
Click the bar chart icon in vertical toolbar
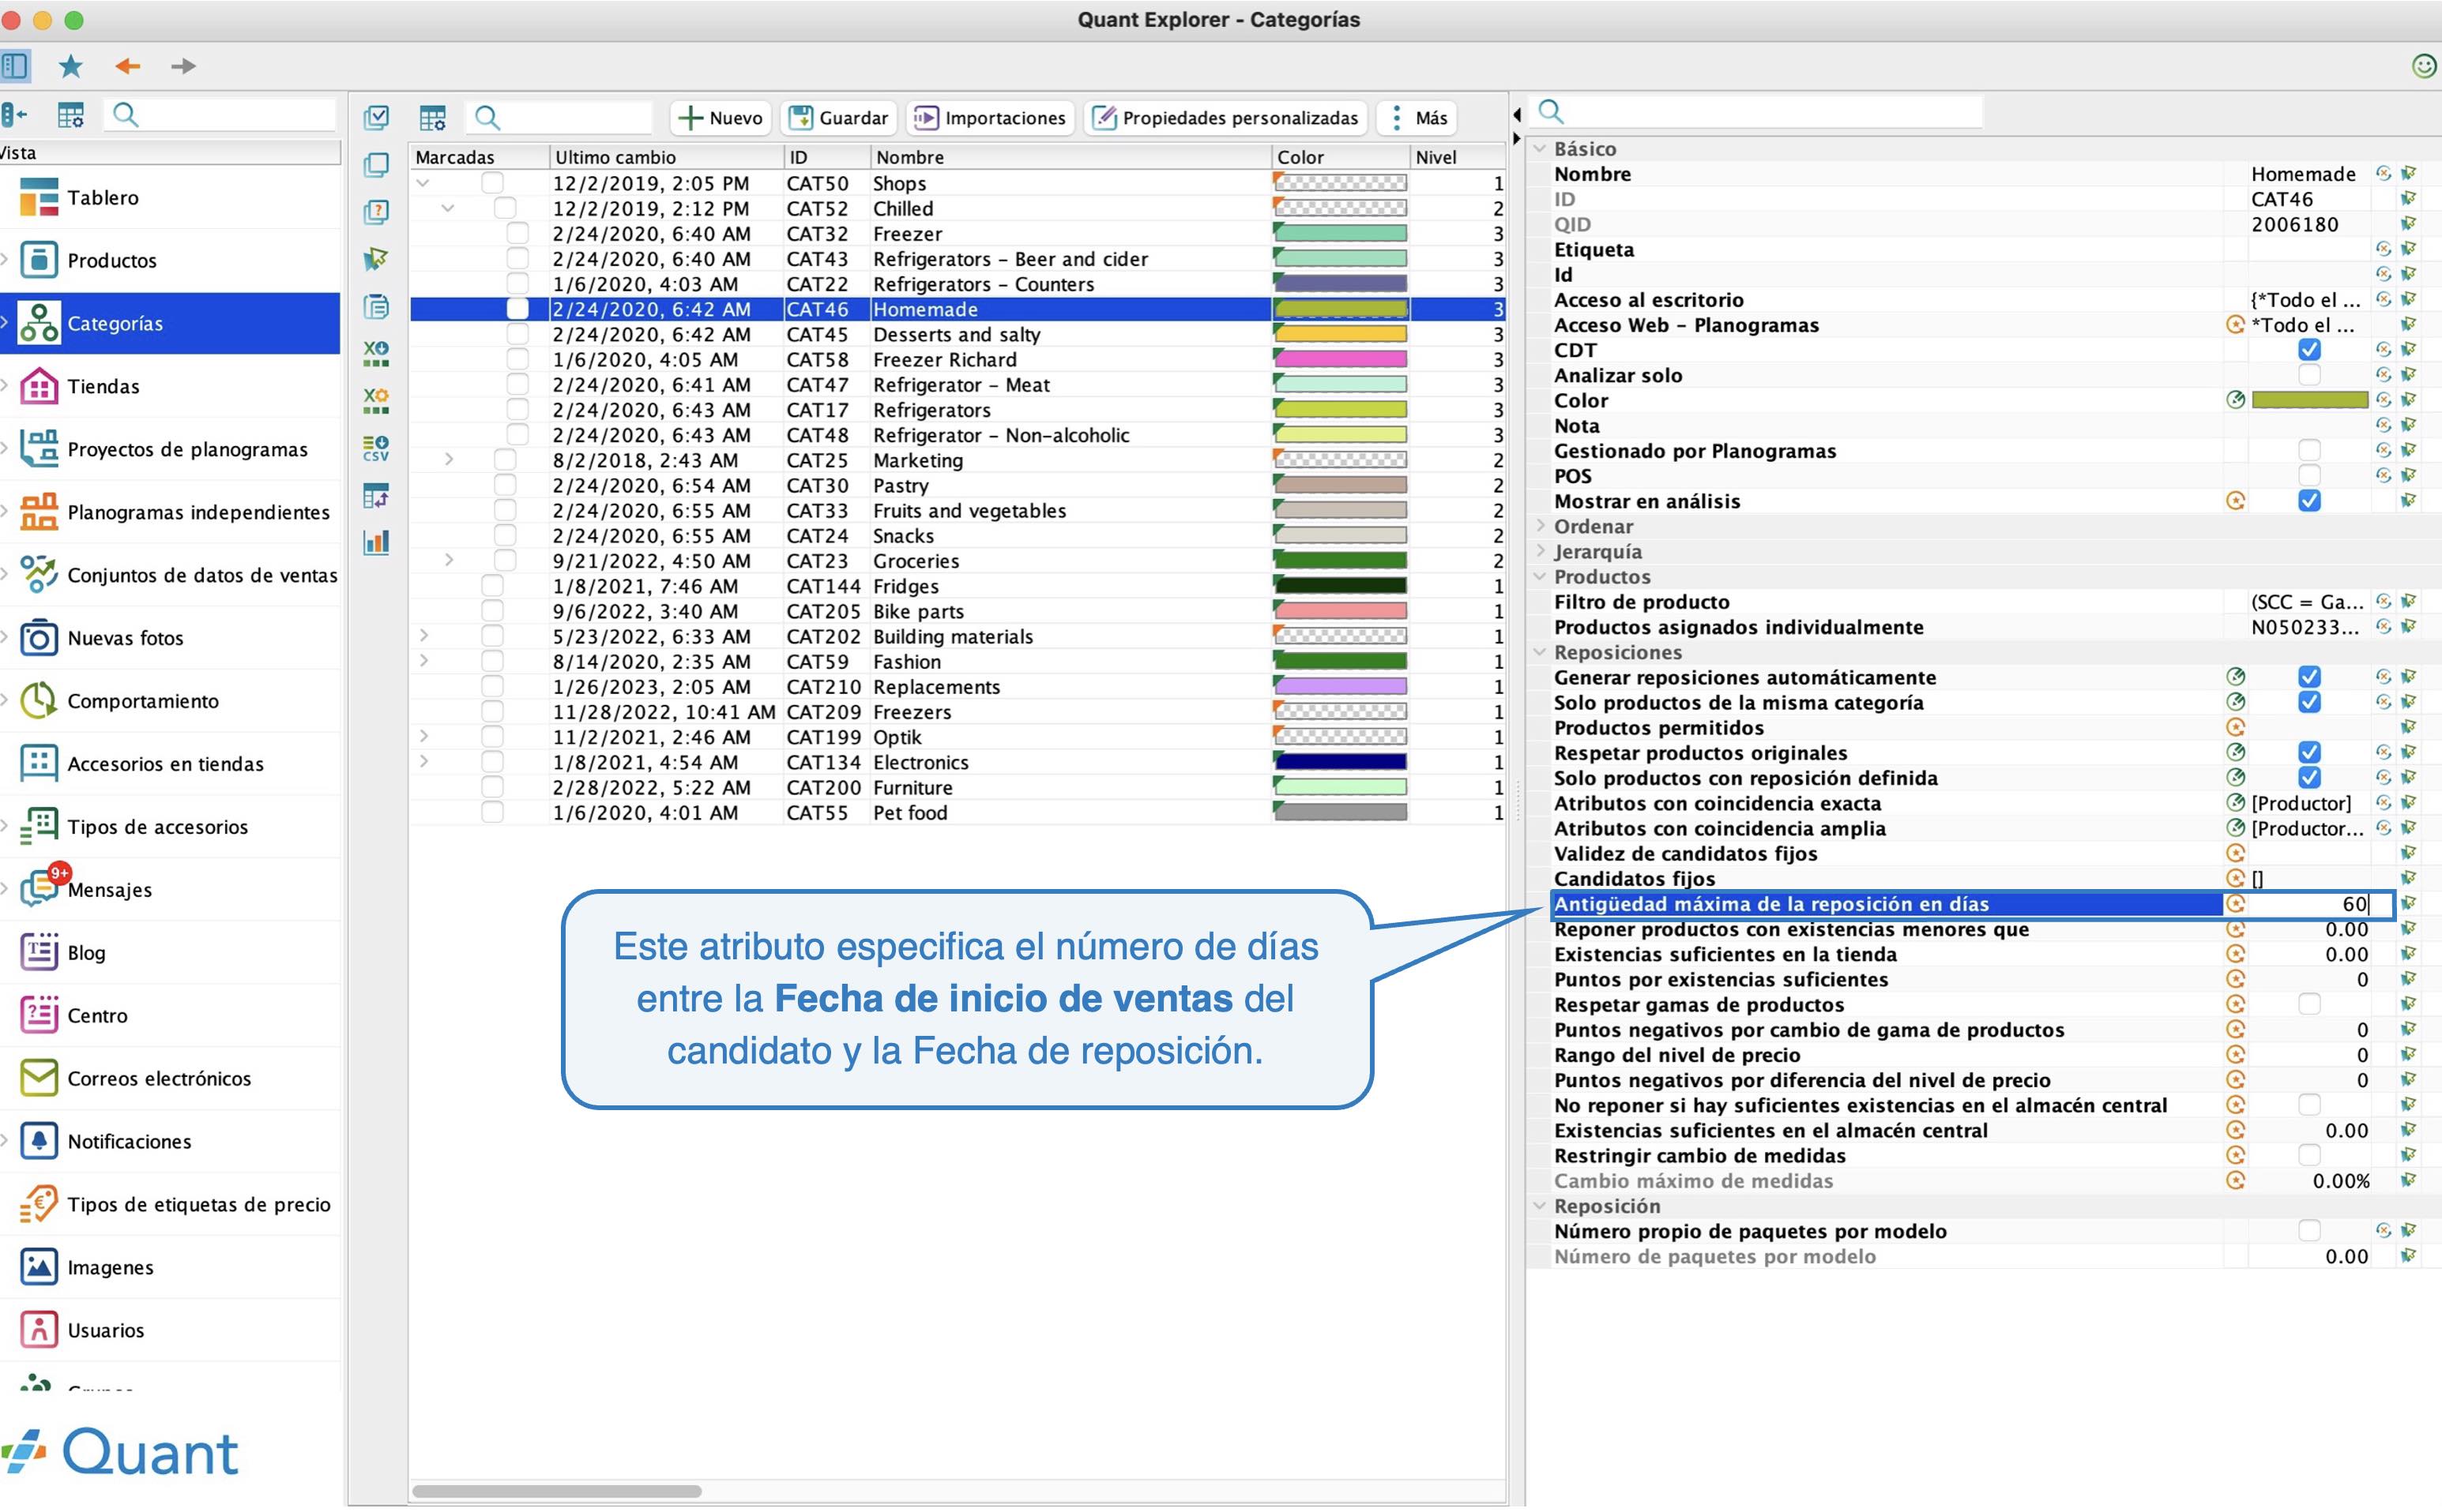point(376,542)
